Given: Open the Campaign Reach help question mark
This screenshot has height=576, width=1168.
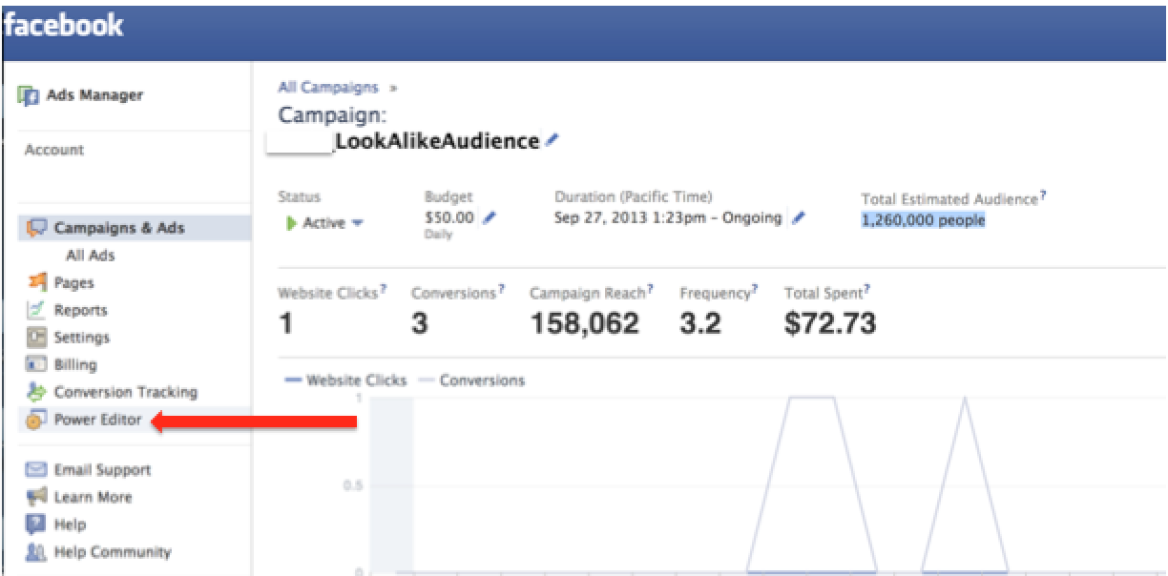Looking at the screenshot, I should 651,288.
